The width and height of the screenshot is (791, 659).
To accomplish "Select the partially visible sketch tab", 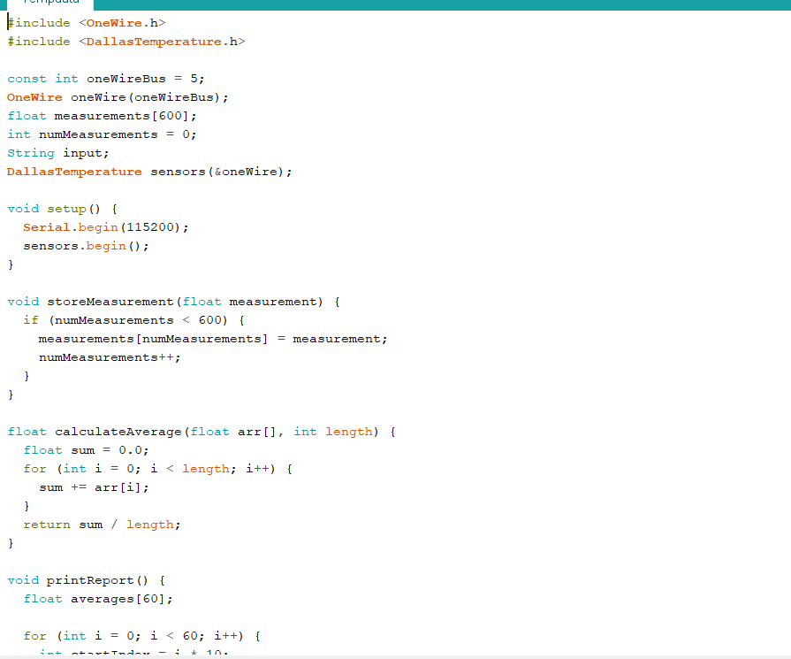I will tap(51, 4).
